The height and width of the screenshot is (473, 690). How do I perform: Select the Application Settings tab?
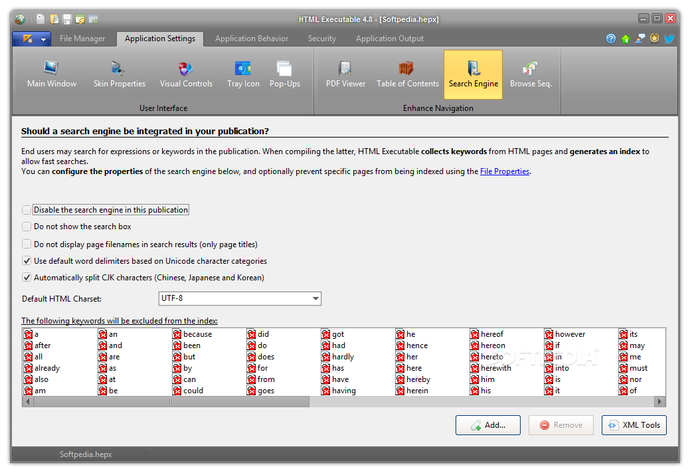(x=160, y=39)
